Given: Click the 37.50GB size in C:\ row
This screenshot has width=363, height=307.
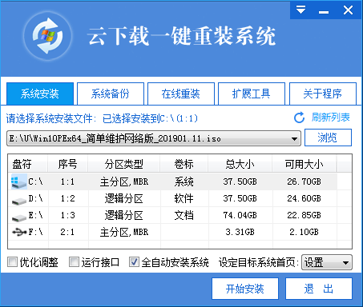Looking at the screenshot, I should click(x=240, y=181).
